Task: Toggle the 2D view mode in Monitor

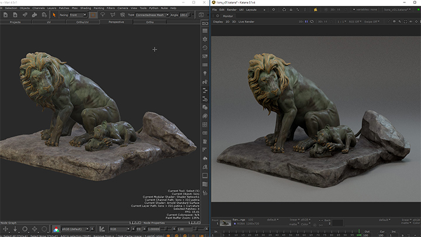Action: 227,22
